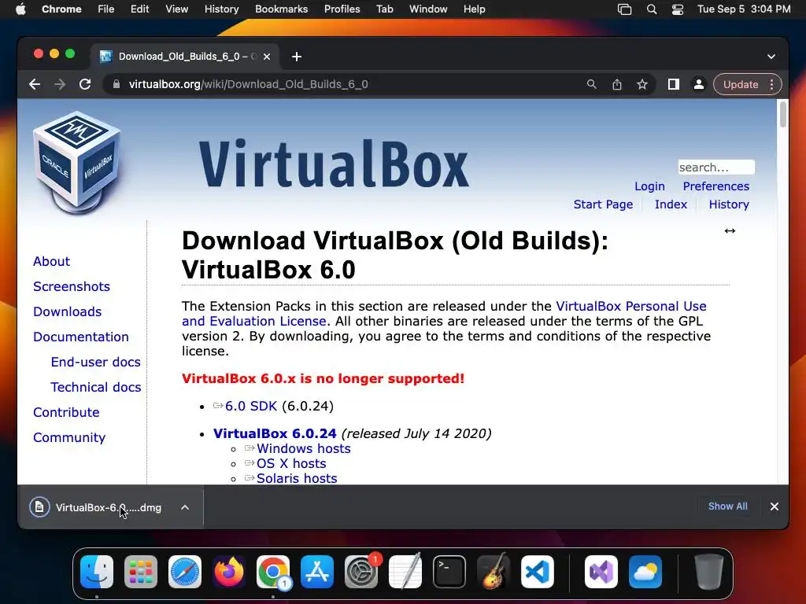Go to the Start Page link

coord(603,204)
